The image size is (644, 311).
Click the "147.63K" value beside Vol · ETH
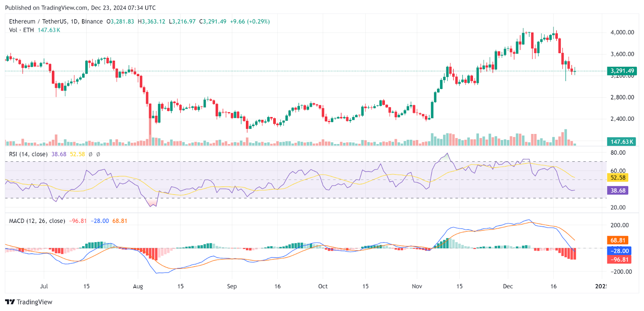[49, 30]
